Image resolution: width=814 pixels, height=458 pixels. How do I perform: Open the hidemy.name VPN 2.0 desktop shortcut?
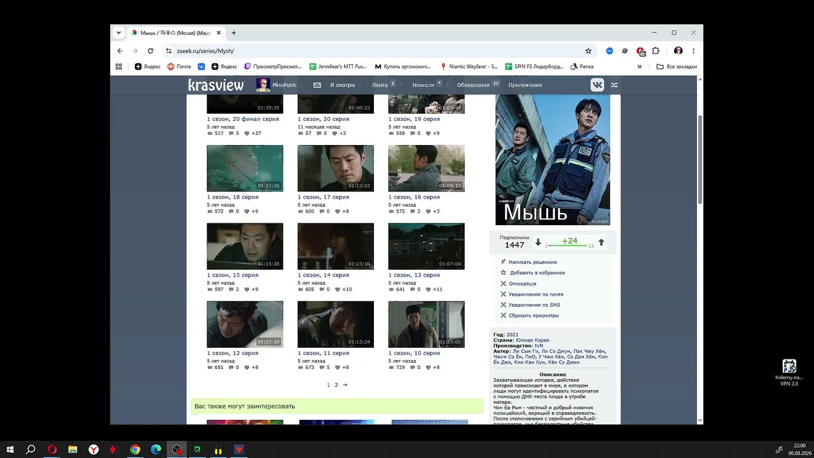789,373
